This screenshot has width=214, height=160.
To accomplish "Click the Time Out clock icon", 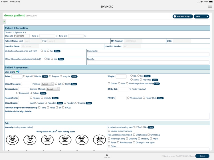I will tap(85, 36).
